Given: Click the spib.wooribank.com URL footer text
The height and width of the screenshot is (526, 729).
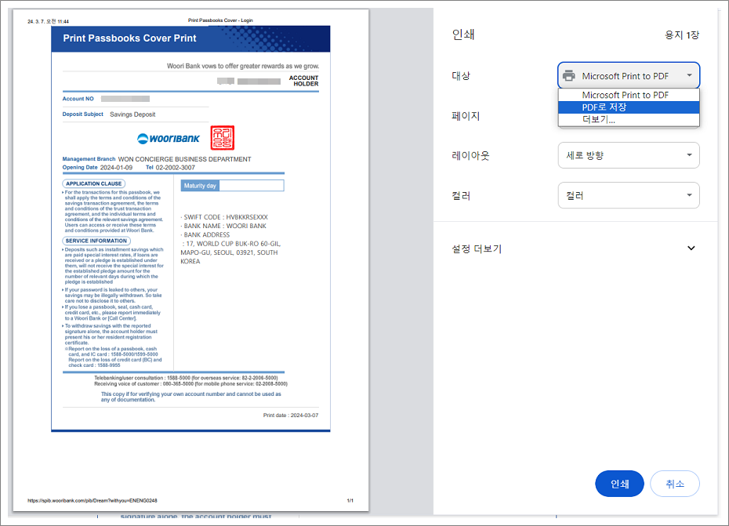Looking at the screenshot, I should (92, 500).
